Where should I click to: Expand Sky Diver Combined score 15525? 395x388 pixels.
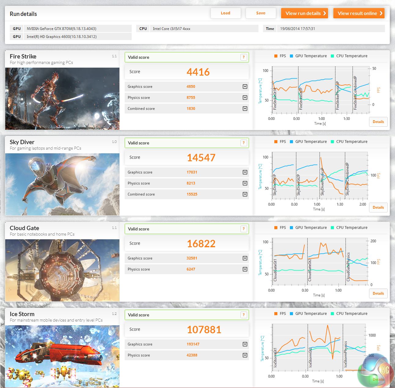(x=245, y=194)
